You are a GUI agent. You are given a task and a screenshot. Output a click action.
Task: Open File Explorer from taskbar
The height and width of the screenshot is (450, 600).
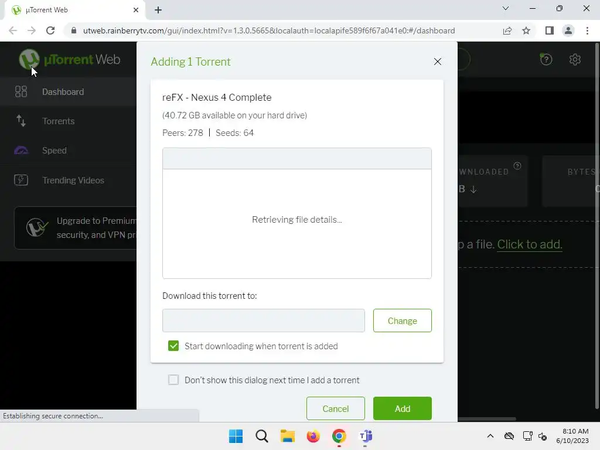tap(287, 436)
